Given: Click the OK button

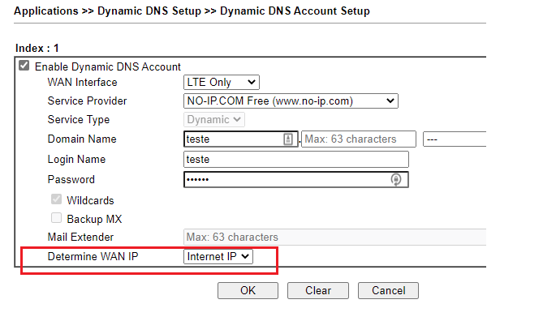Looking at the screenshot, I should tap(248, 290).
